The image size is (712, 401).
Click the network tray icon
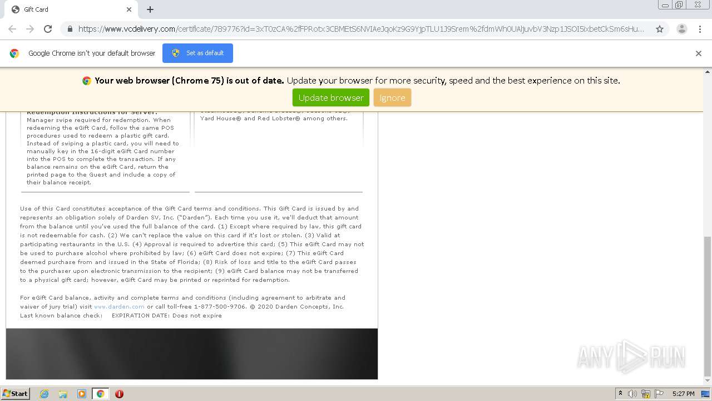646,394
